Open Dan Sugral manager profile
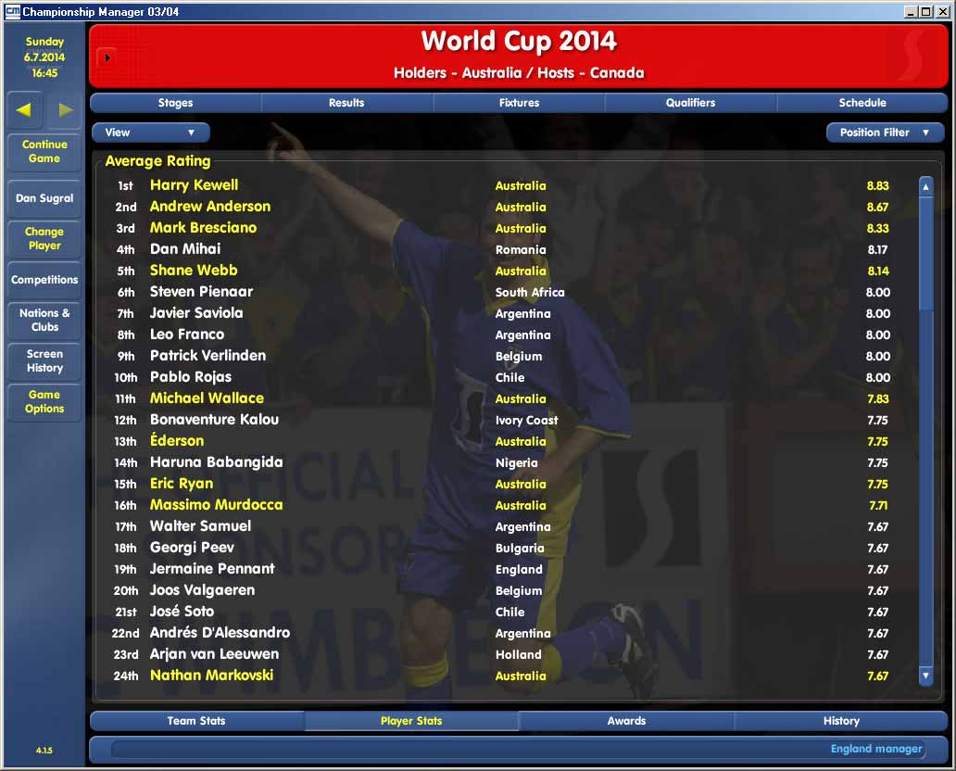Image resolution: width=956 pixels, height=771 pixels. pos(44,198)
